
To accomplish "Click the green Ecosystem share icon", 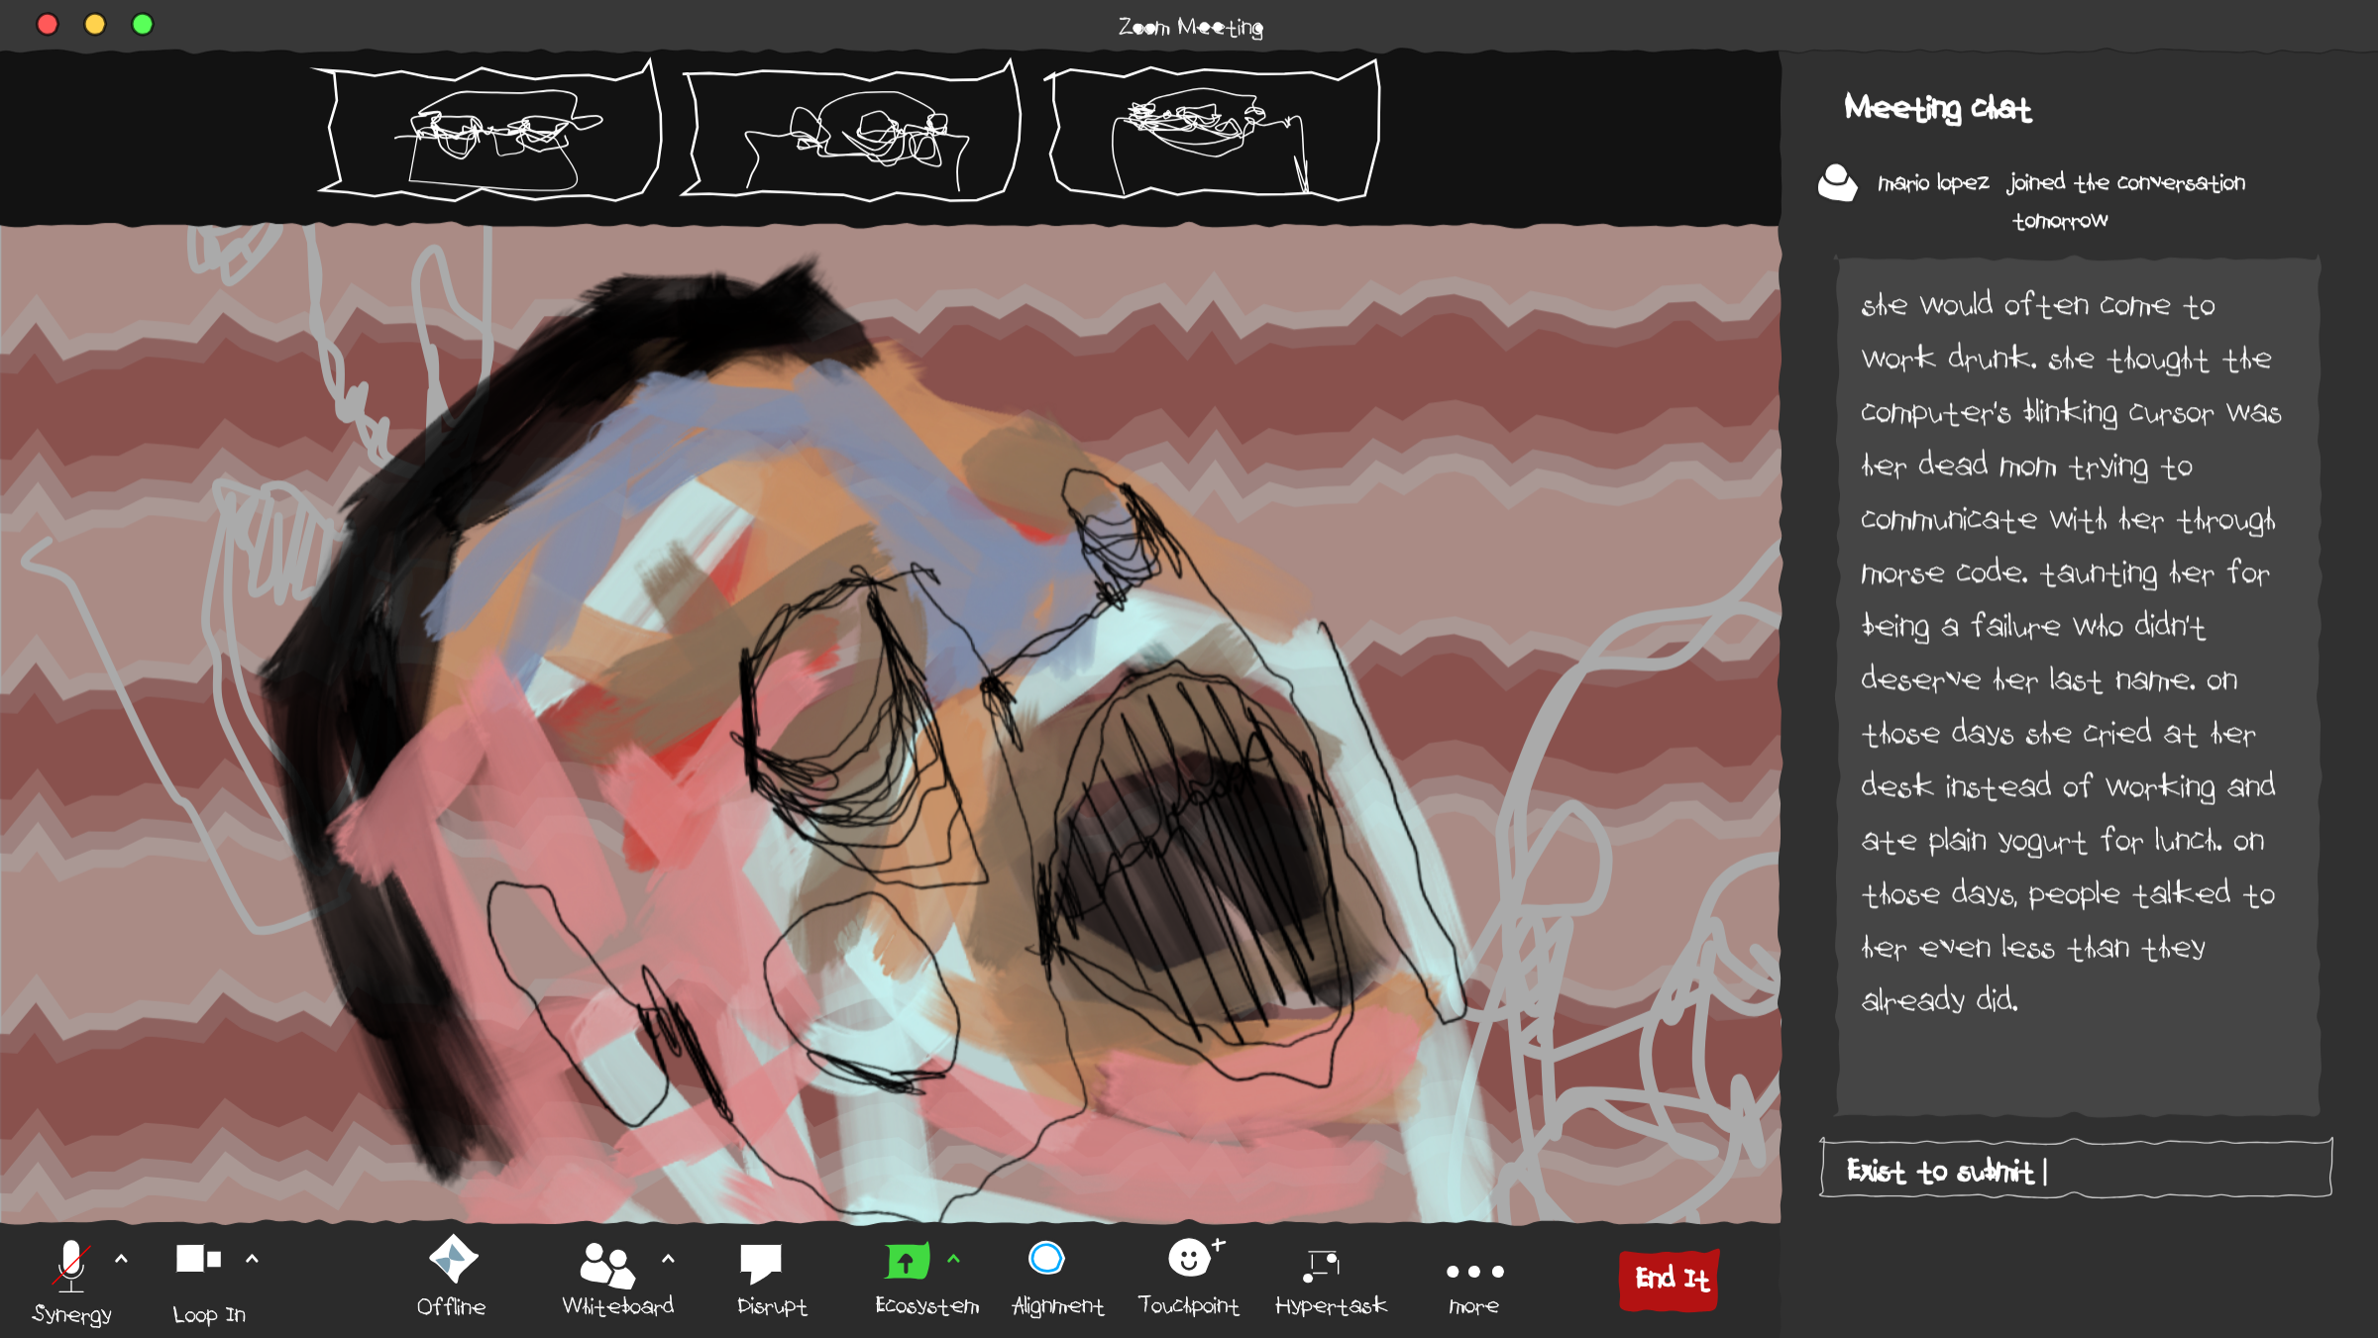I will [x=907, y=1262].
